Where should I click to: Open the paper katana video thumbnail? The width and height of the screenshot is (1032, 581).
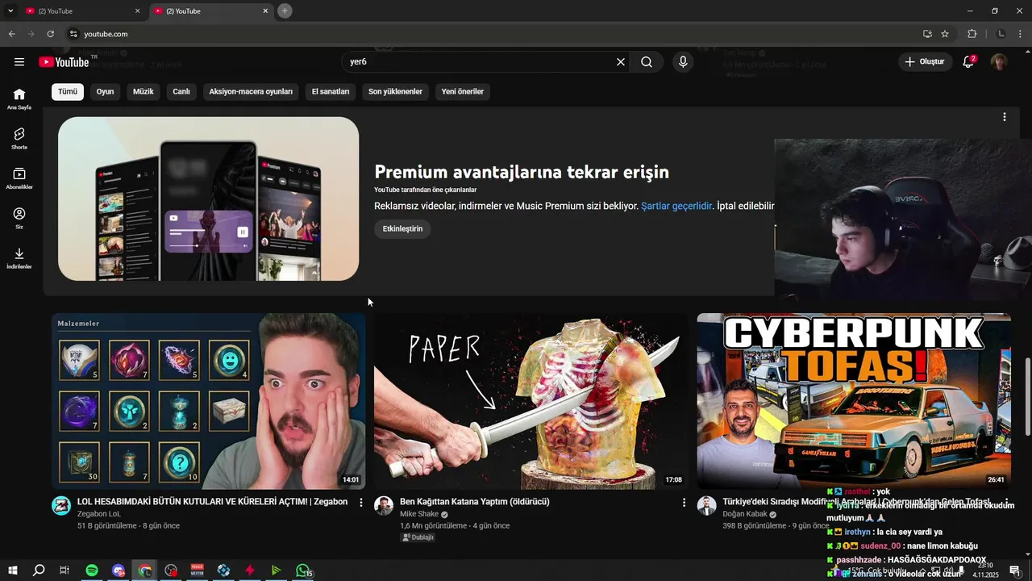click(x=531, y=401)
